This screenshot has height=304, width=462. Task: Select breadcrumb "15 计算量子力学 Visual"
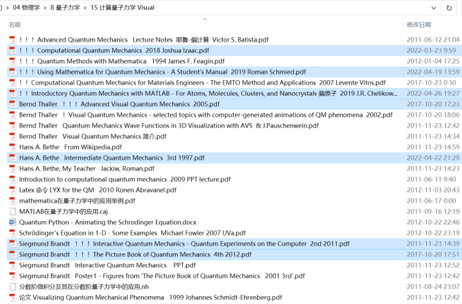[x=123, y=8]
